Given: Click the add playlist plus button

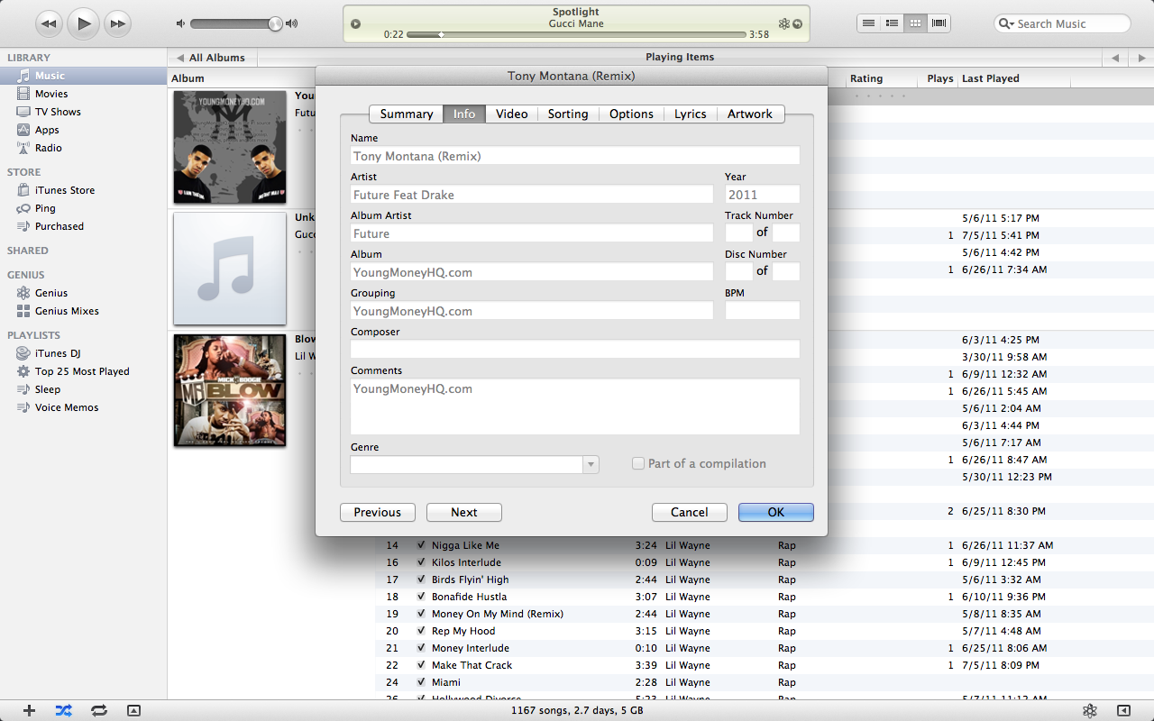Looking at the screenshot, I should [x=29, y=710].
